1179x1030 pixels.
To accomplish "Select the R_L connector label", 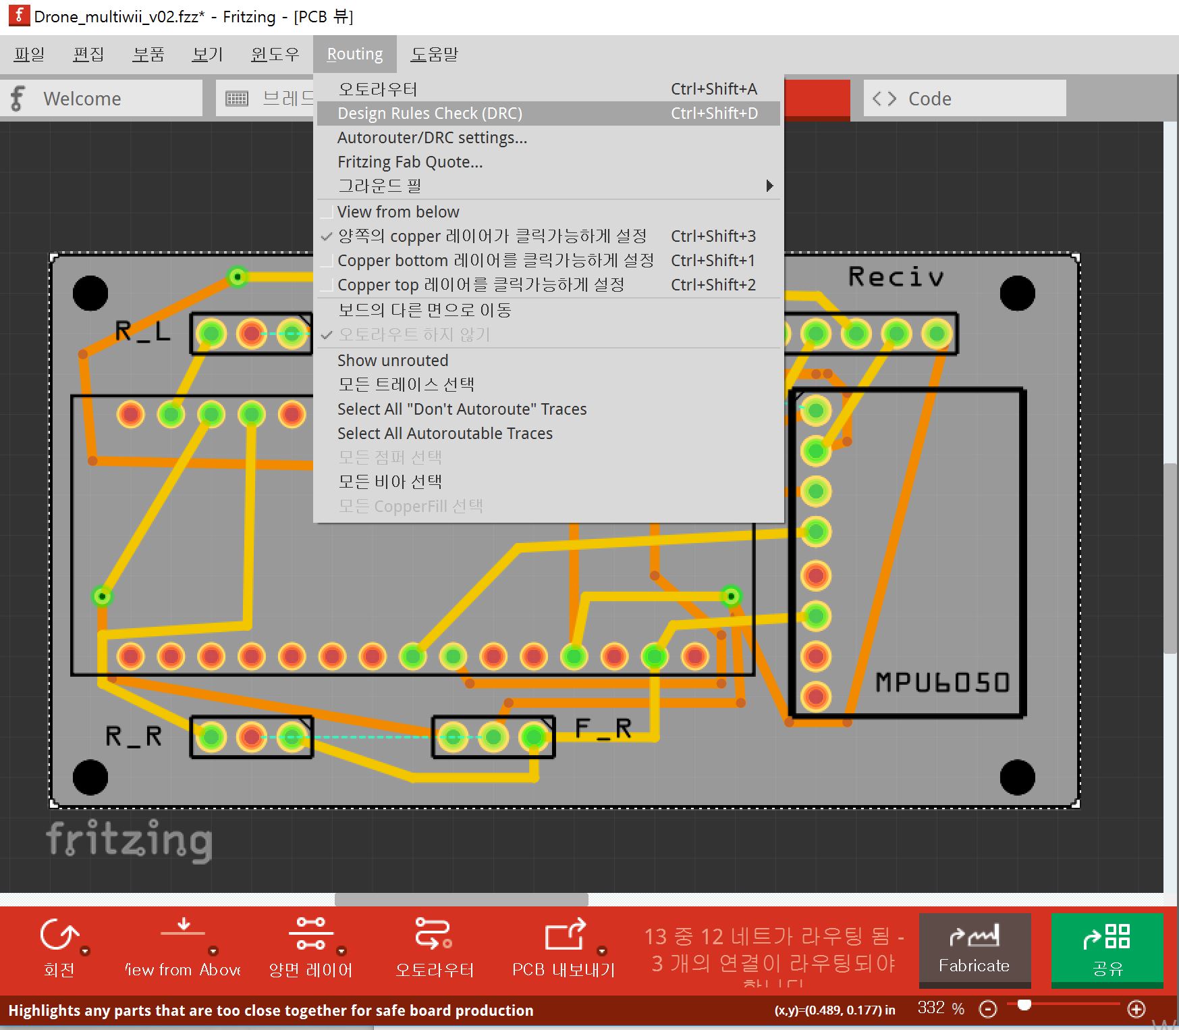I will pos(142,332).
